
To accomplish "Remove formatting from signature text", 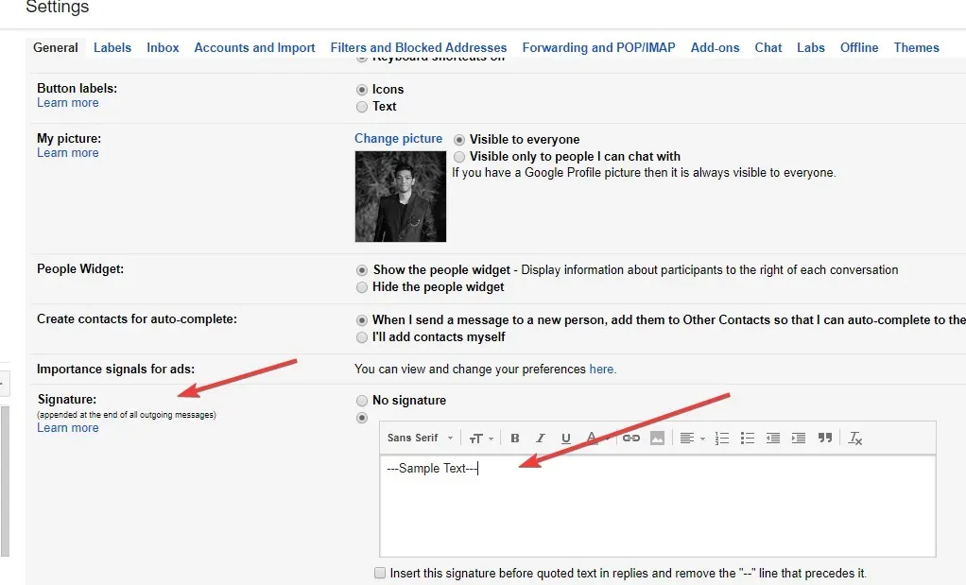I will [x=855, y=438].
